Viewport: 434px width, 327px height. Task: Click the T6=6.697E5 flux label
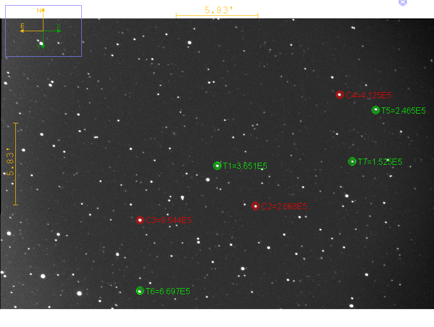click(x=168, y=291)
